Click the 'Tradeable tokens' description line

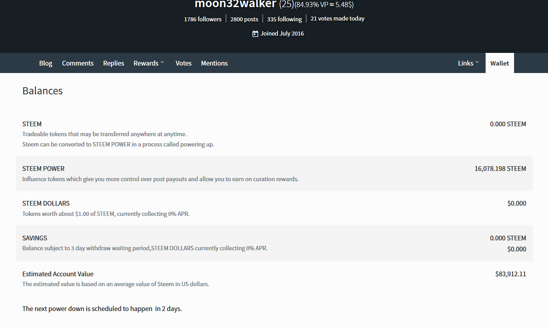[104, 134]
